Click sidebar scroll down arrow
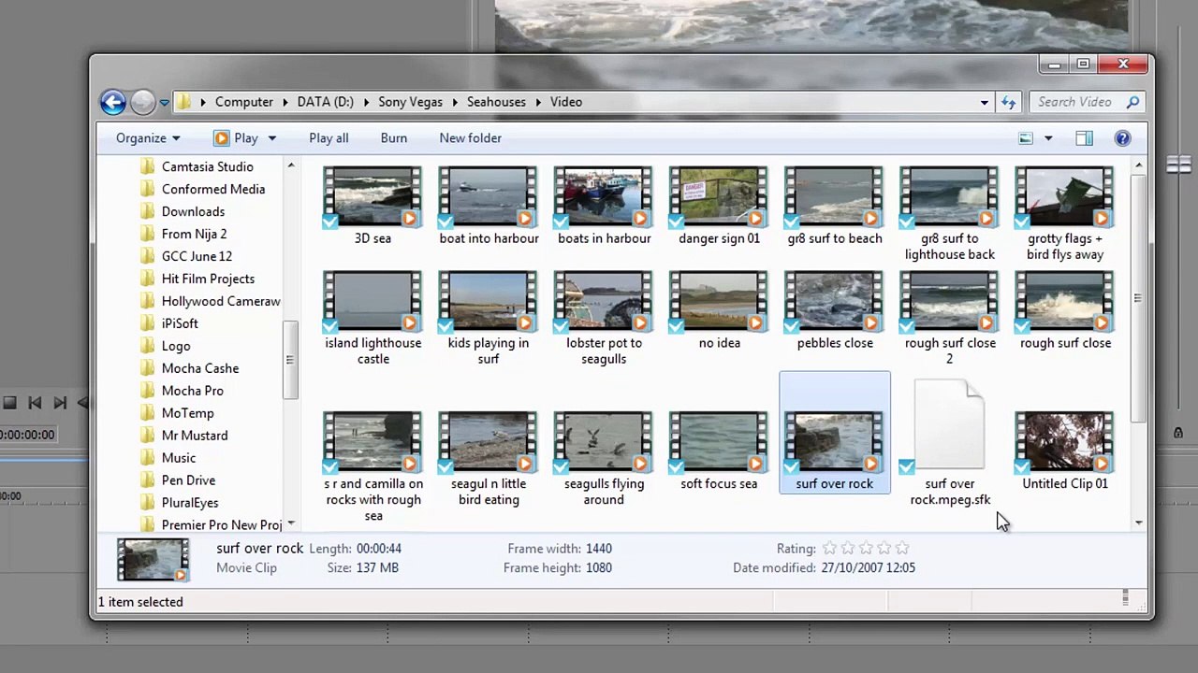The width and height of the screenshot is (1198, 673). tap(291, 524)
